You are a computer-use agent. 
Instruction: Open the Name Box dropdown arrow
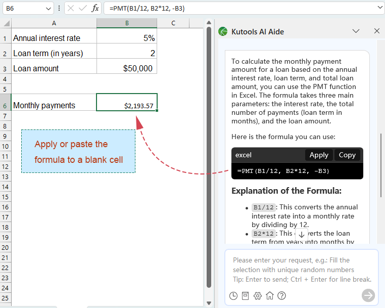[x=49, y=9]
